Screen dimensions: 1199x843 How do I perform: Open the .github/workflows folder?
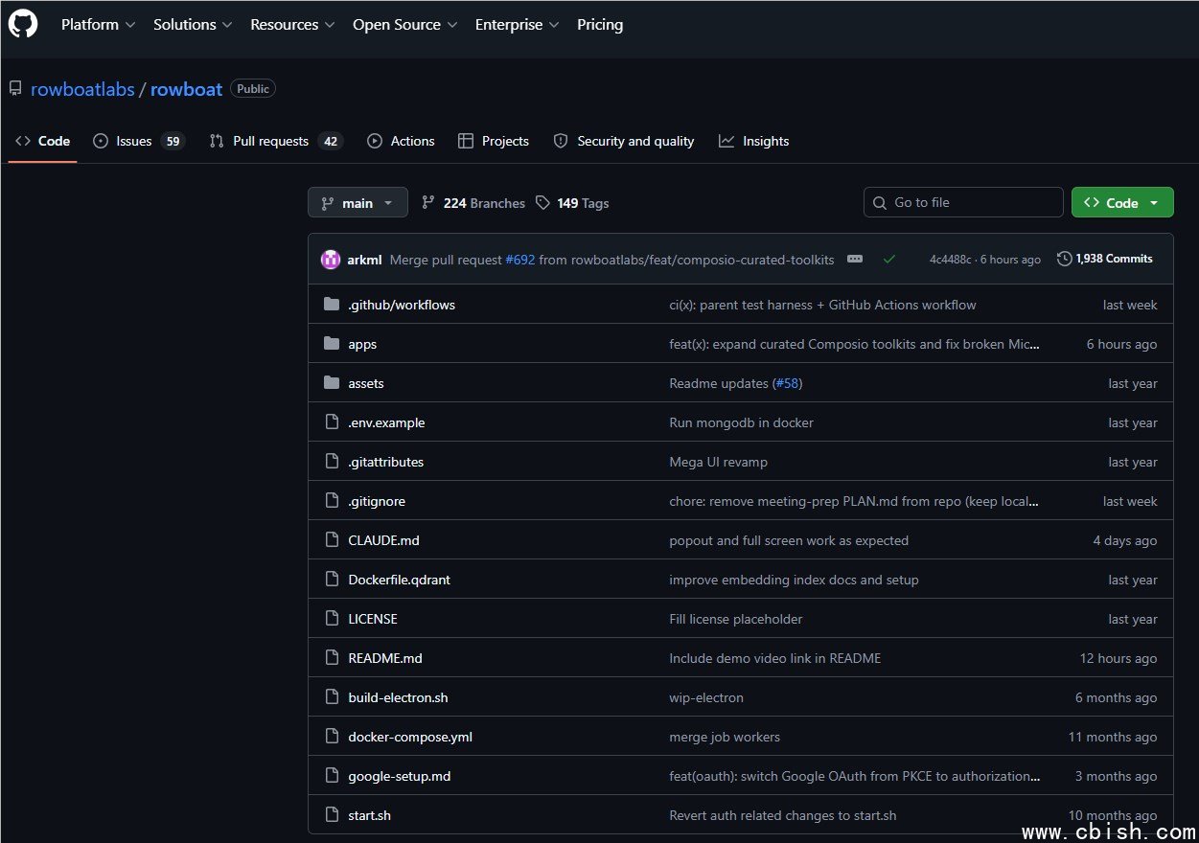pyautogui.click(x=402, y=305)
